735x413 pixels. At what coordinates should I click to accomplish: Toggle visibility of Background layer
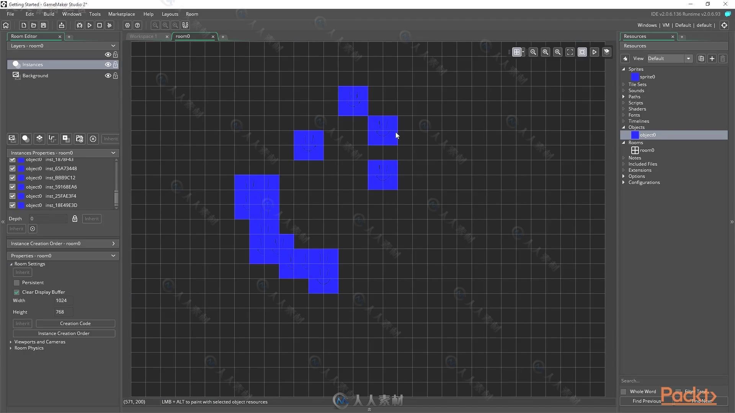click(108, 75)
